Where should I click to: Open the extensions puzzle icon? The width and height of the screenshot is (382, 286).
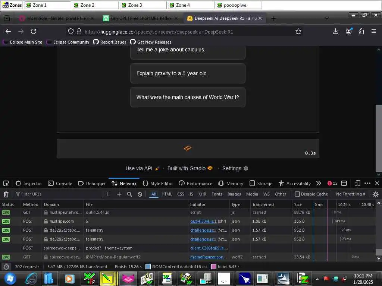[x=361, y=31]
